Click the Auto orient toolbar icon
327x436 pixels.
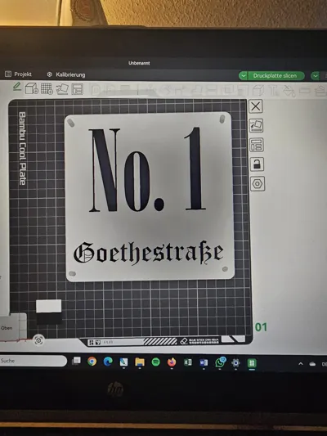point(62,89)
